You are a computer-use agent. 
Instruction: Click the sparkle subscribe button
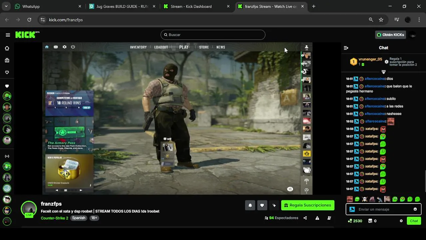274,205
